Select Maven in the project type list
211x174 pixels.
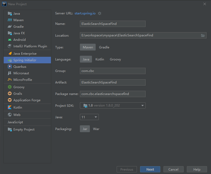coord(27,20)
